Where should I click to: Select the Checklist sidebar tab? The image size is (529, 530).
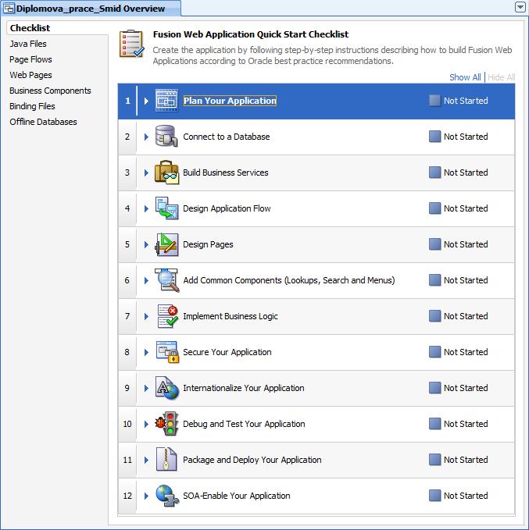[30, 28]
